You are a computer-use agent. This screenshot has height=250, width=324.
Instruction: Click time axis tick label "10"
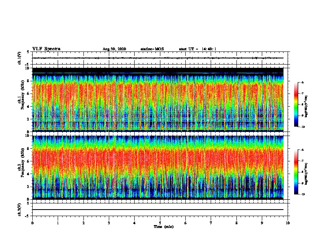(288, 223)
